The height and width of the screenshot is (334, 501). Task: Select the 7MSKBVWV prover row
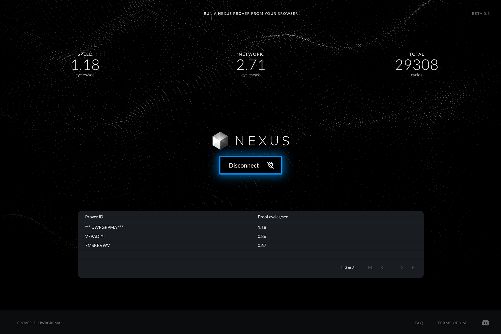[x=97, y=245]
